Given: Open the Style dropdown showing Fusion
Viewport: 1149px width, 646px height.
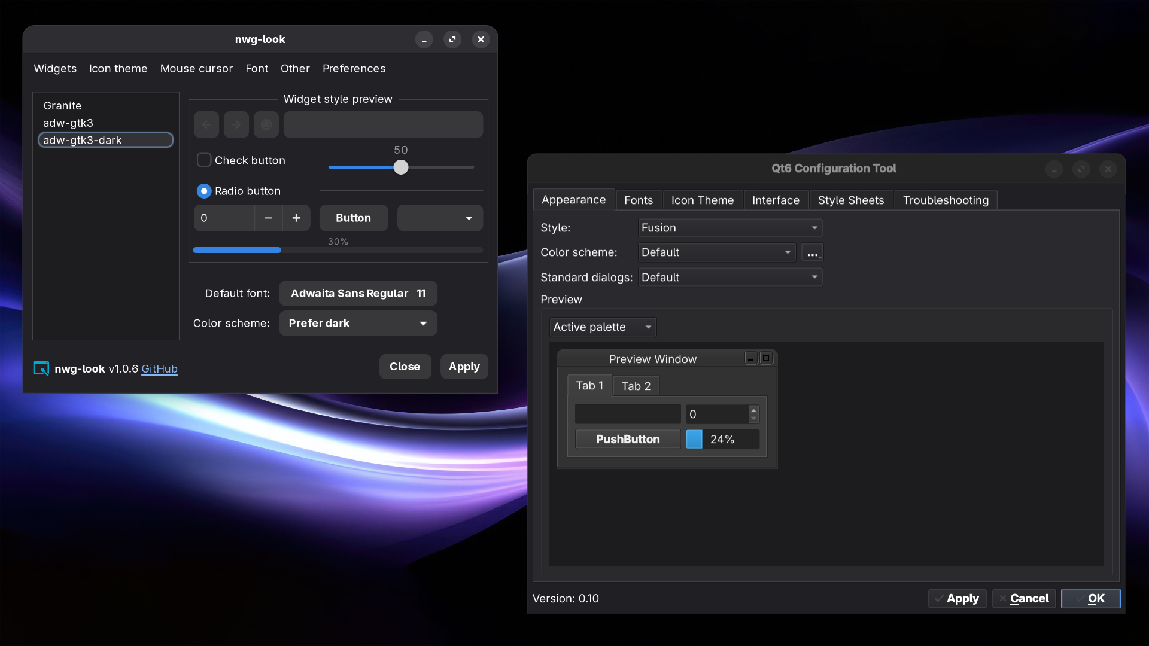Looking at the screenshot, I should coord(730,228).
